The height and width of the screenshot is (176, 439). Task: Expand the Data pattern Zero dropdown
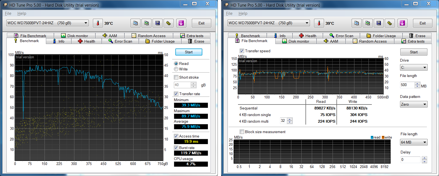(414, 104)
